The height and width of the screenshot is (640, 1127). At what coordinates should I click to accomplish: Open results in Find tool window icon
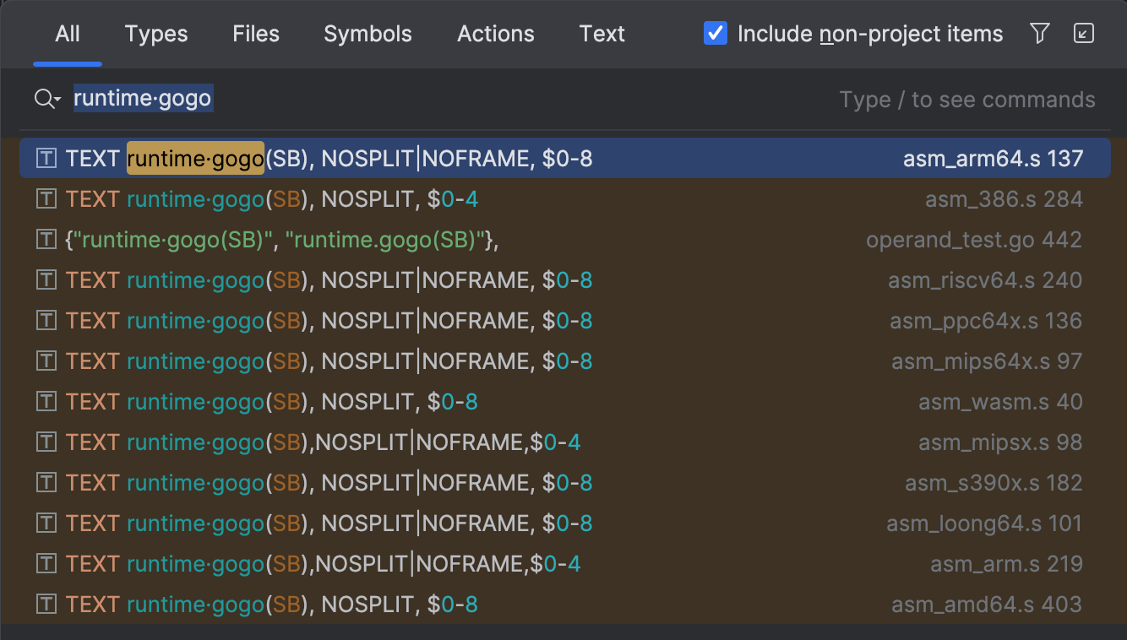click(1083, 34)
